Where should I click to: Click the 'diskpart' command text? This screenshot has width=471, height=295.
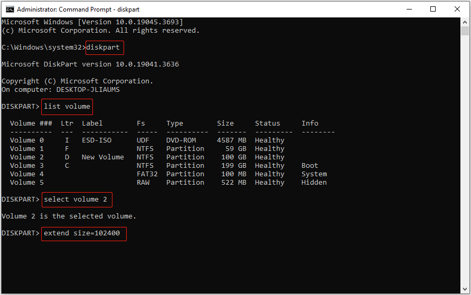[103, 47]
